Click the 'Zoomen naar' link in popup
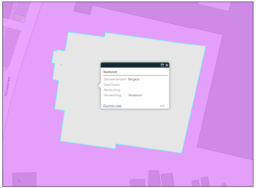276x188 pixels. (113, 105)
